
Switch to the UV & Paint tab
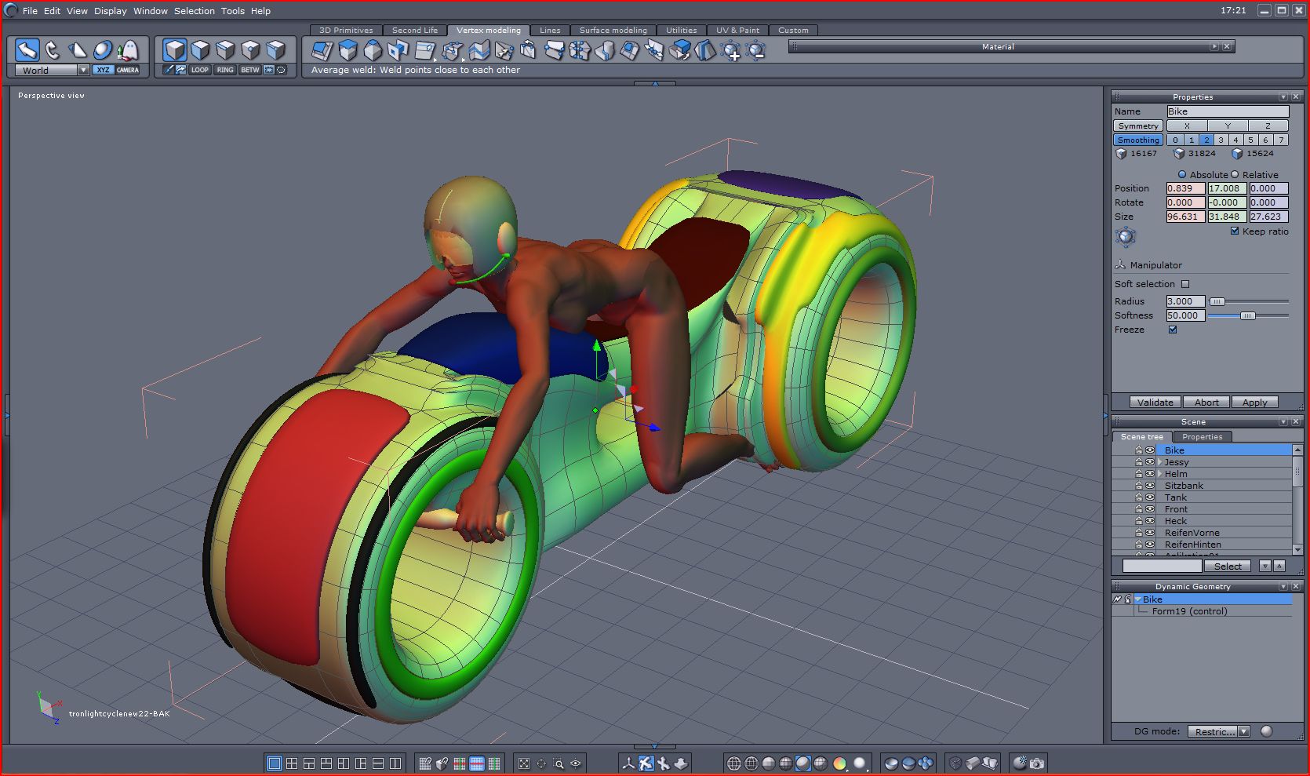click(737, 30)
